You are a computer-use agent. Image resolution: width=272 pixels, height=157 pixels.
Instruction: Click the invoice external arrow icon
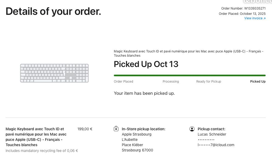click(265, 19)
